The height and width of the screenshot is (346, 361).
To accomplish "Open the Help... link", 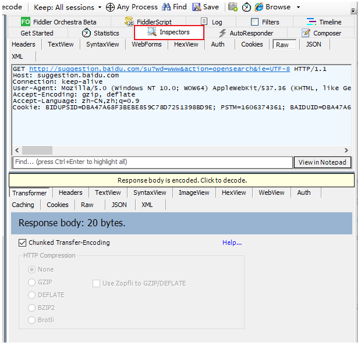I will [x=232, y=242].
